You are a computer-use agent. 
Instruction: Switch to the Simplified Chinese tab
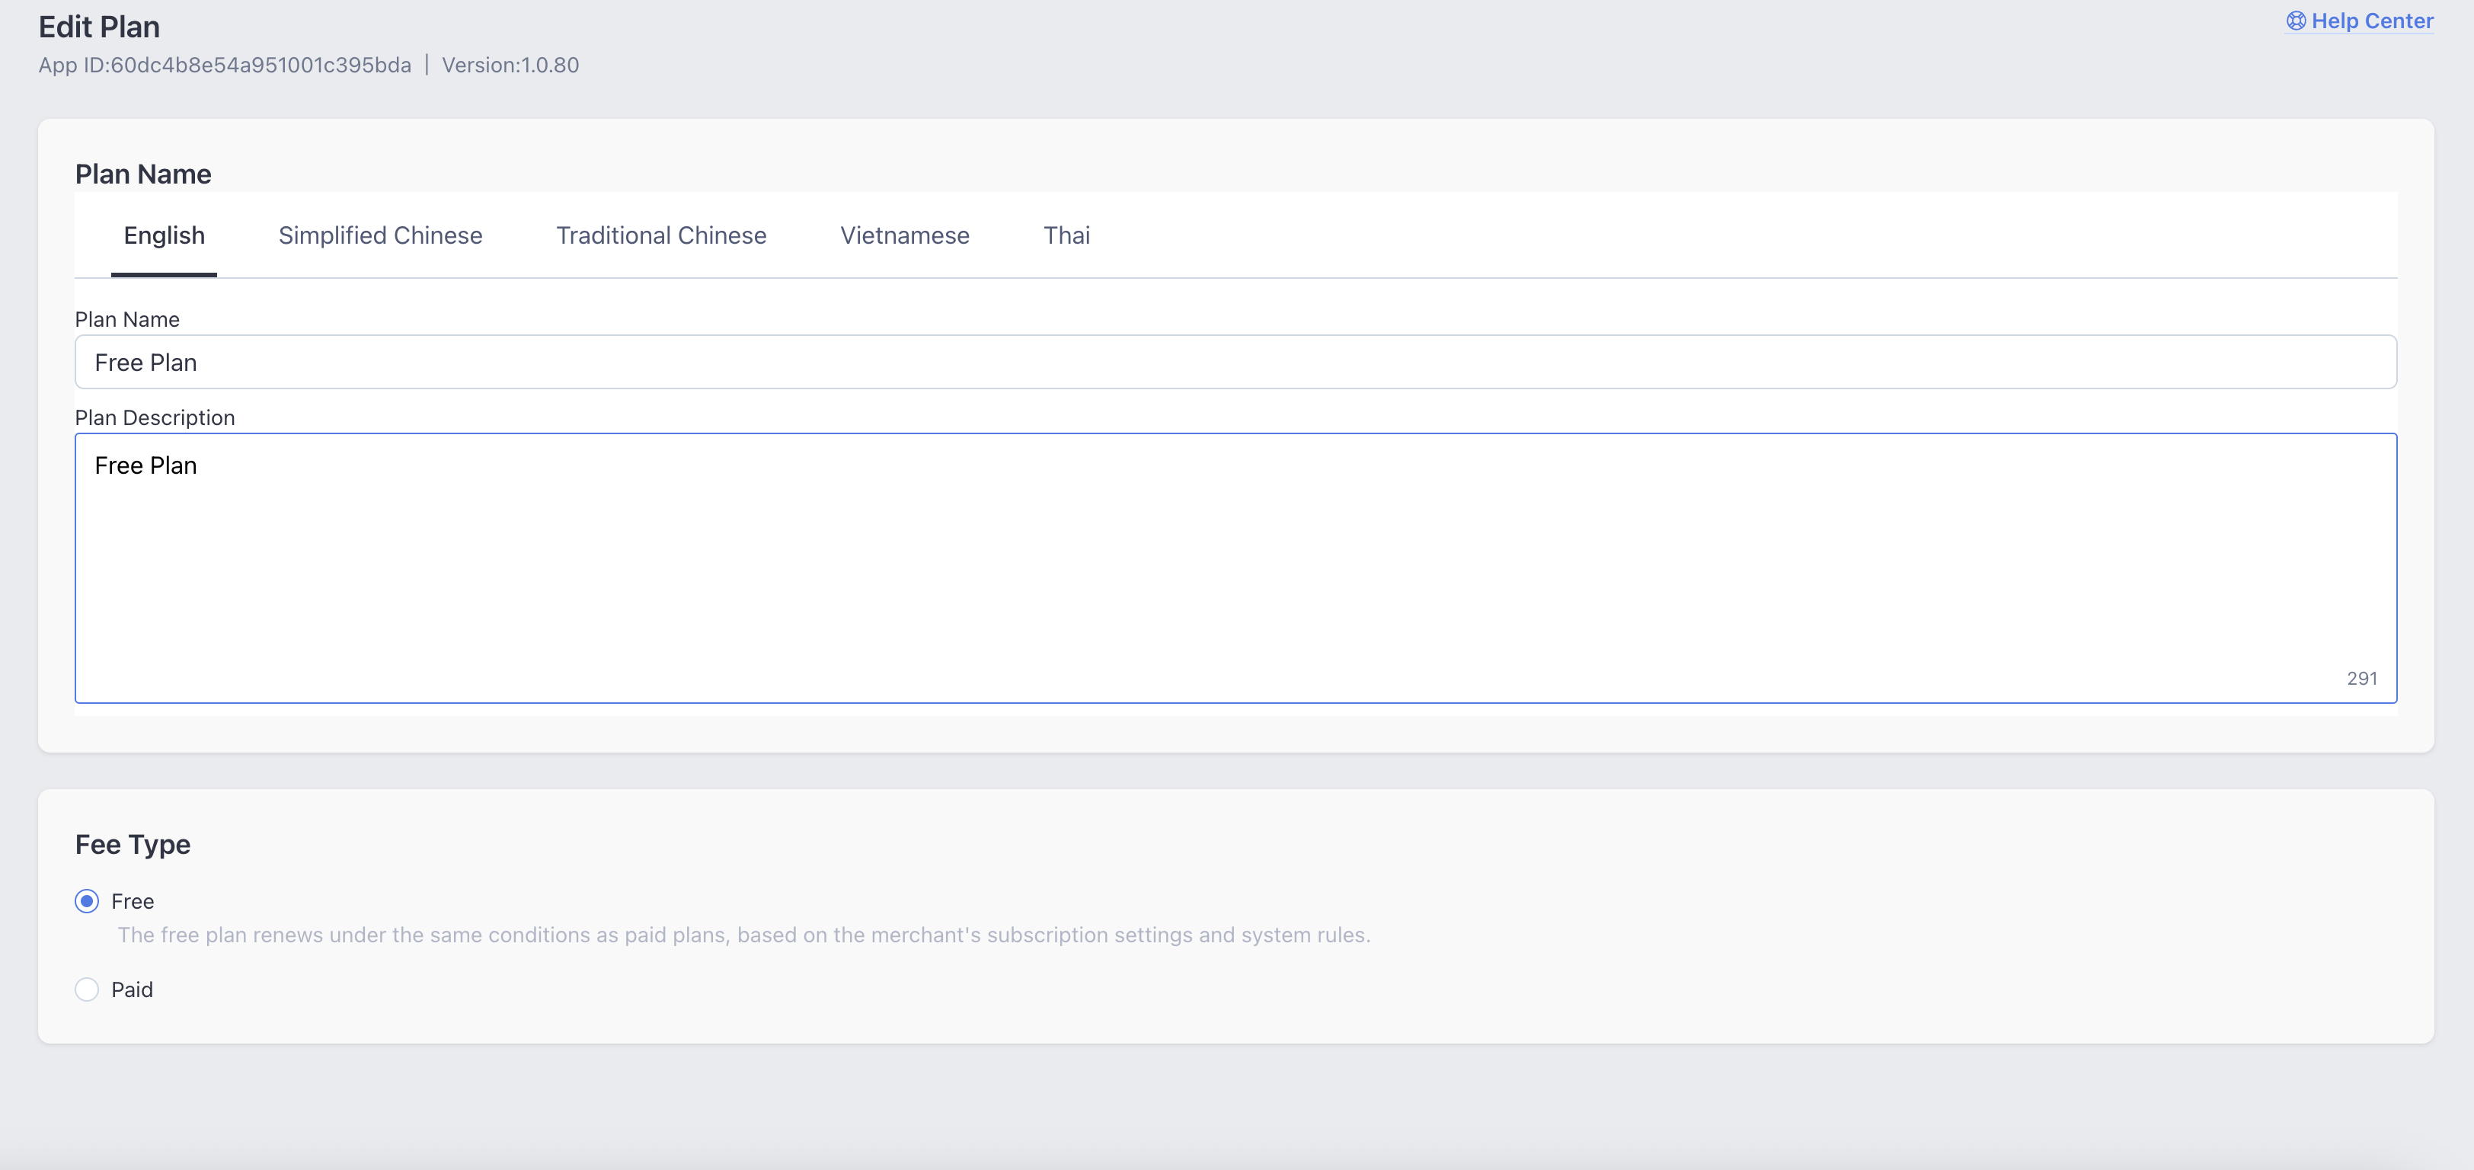click(x=380, y=235)
